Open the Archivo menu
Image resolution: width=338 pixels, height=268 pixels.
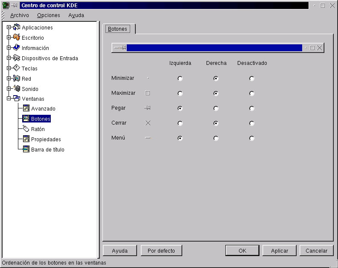(x=20, y=15)
